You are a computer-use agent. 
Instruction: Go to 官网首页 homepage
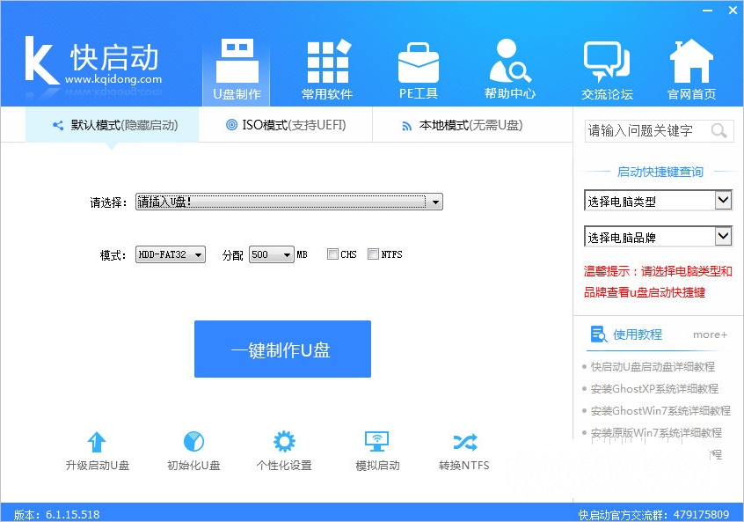(x=691, y=66)
